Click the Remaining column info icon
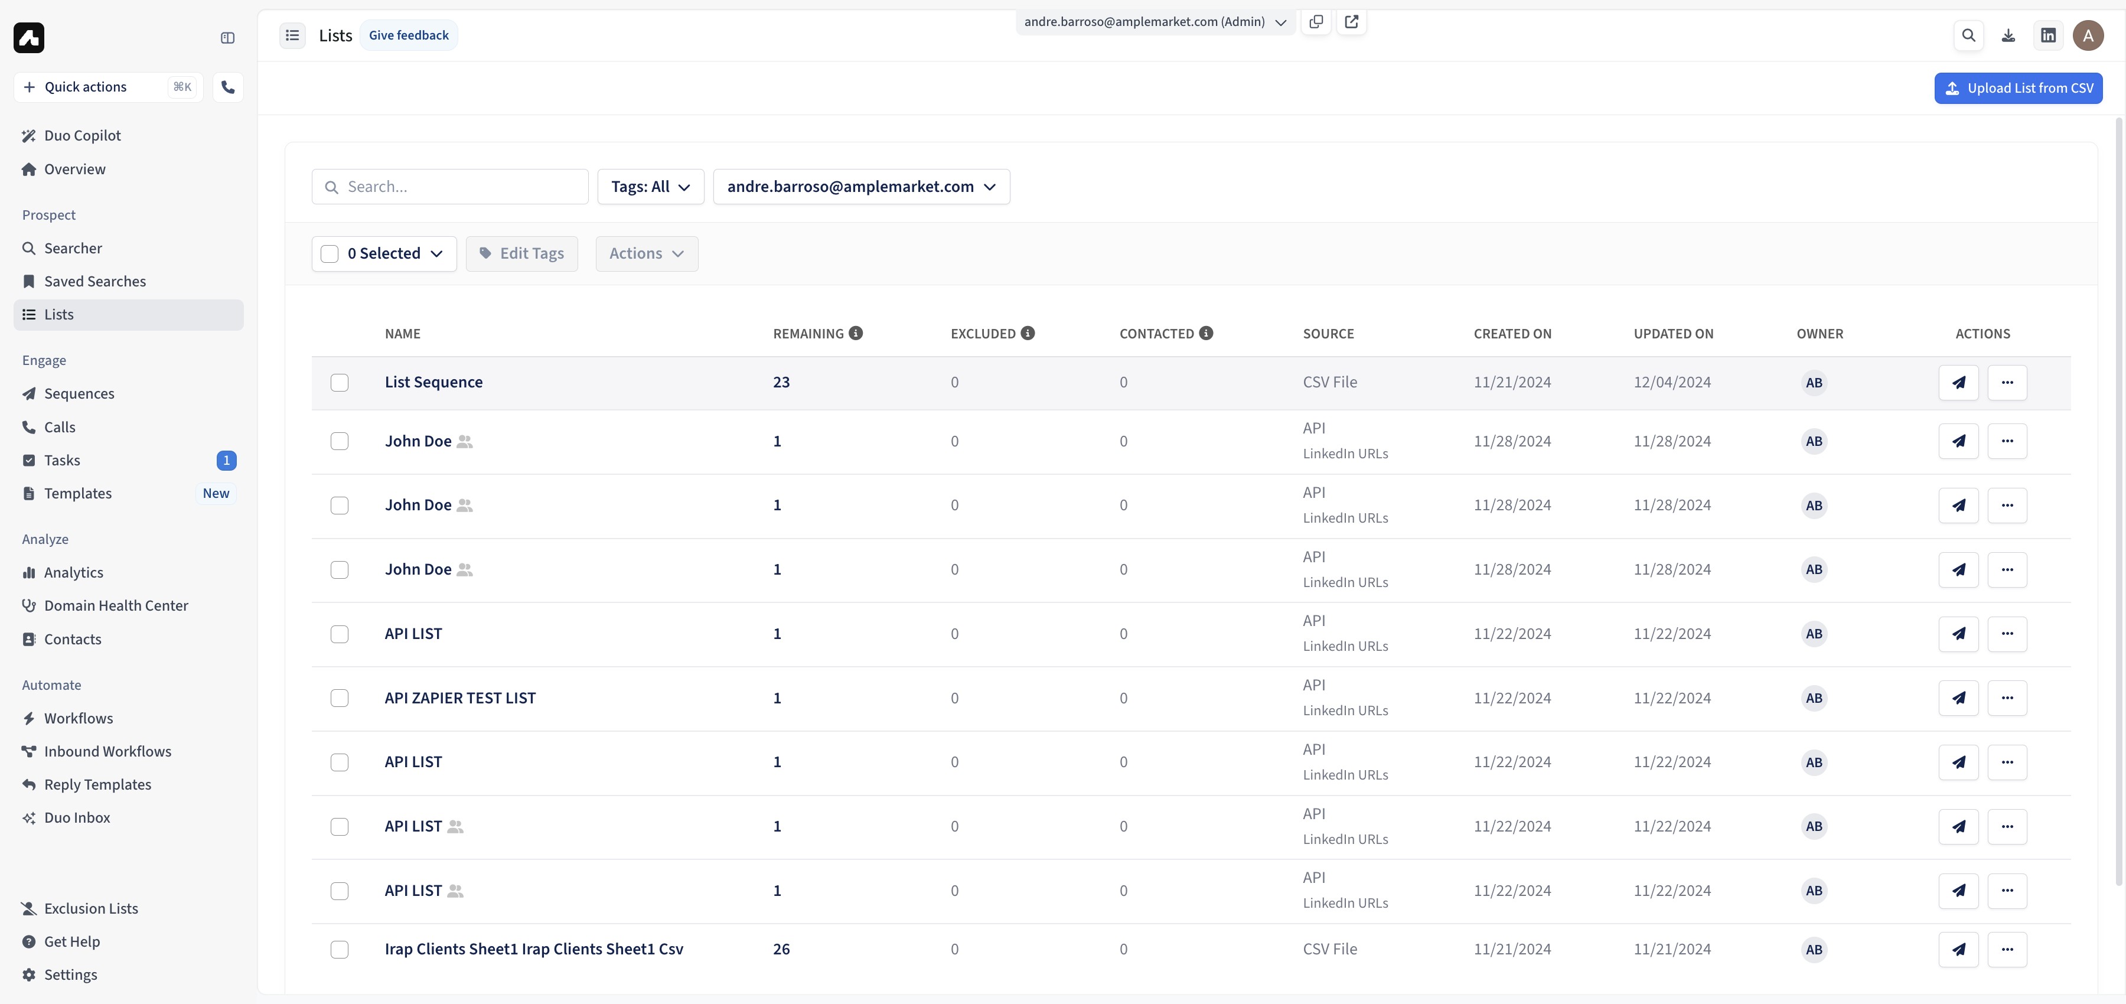The width and height of the screenshot is (2126, 1004). pyautogui.click(x=856, y=333)
